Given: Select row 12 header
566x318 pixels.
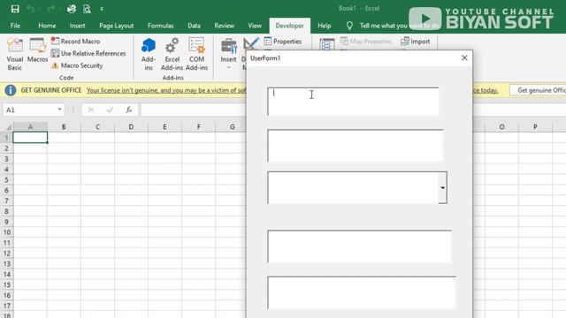Looking at the screenshot, I should (x=6, y=254).
